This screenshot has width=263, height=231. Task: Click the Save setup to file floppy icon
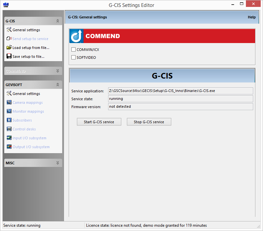(x=9, y=56)
